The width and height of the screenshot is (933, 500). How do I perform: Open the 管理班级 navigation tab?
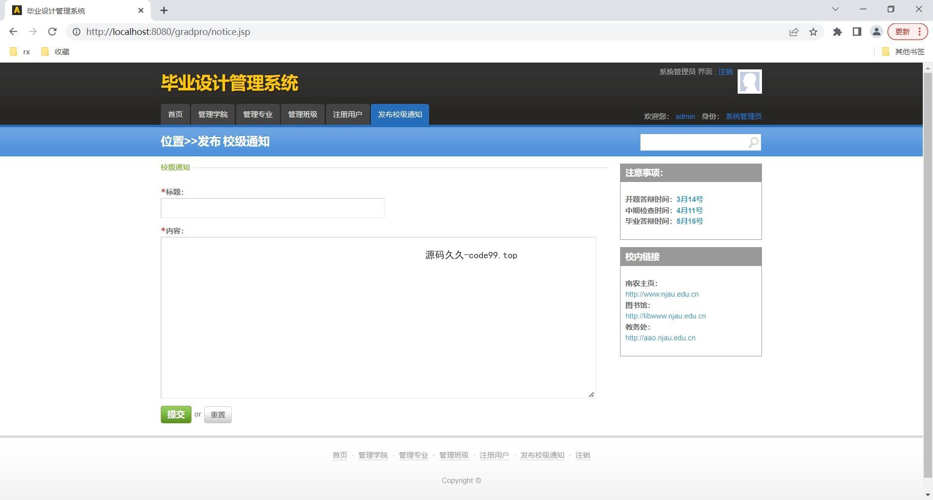(x=303, y=115)
